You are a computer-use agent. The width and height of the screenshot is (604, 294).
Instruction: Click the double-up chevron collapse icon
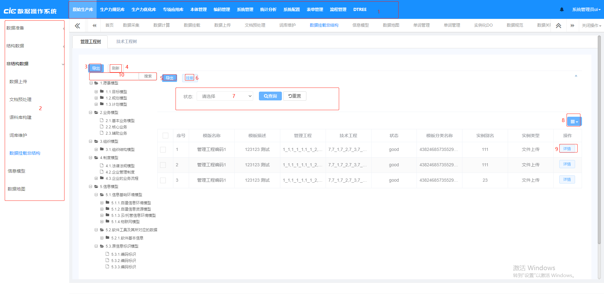558,26
